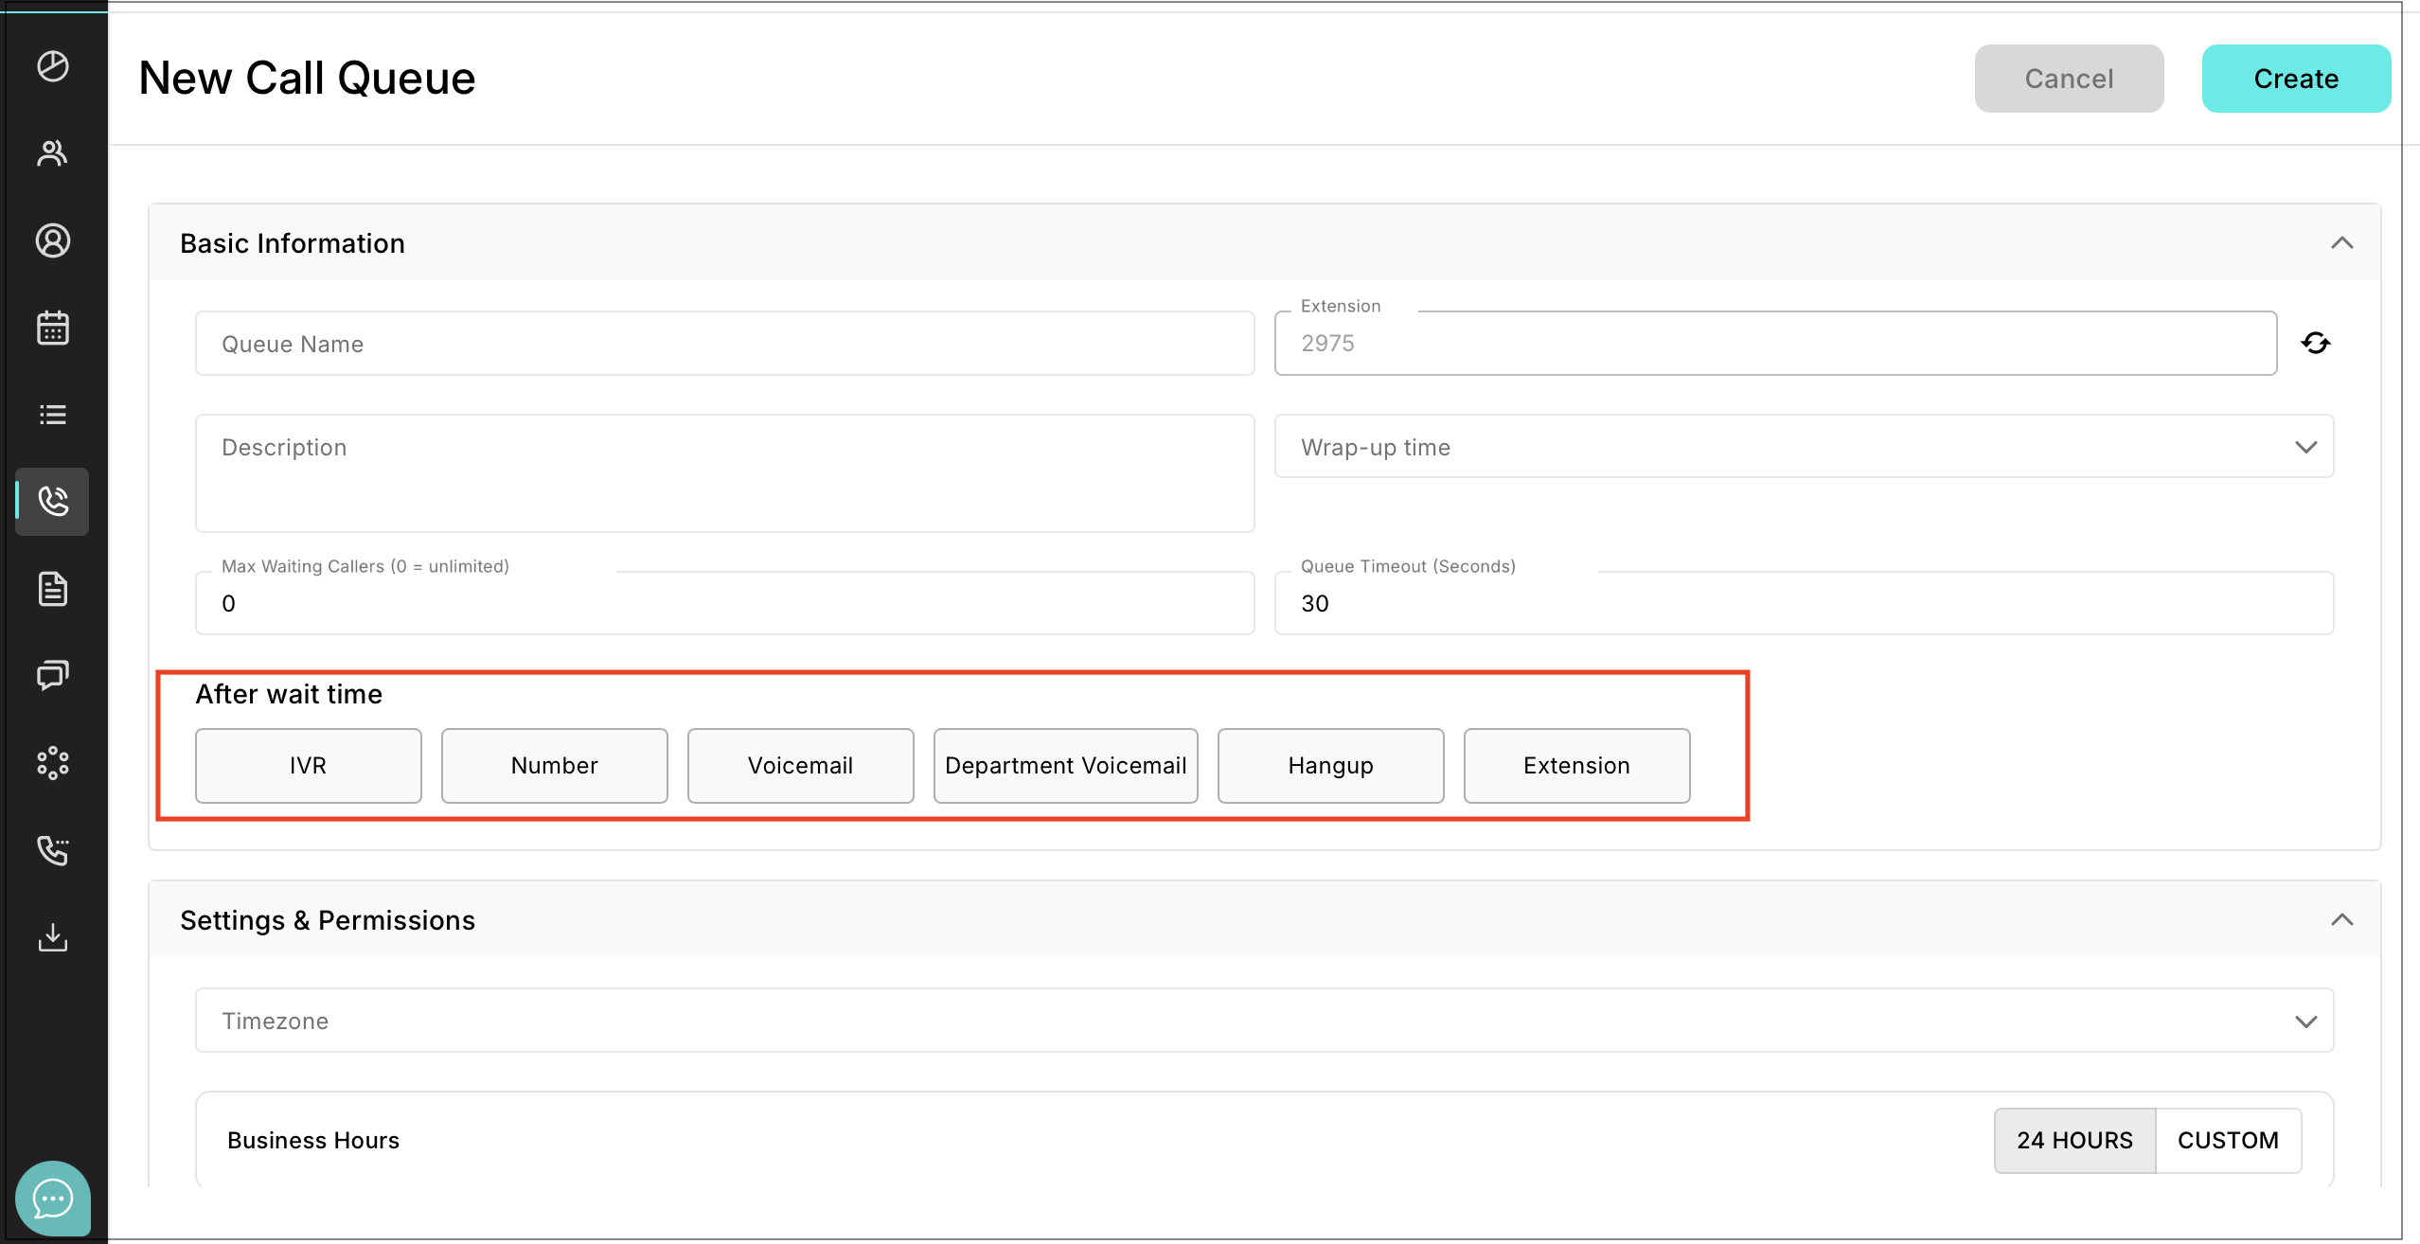Click the list view sidebar icon
Viewport: 2420px width, 1244px height.
click(x=53, y=415)
